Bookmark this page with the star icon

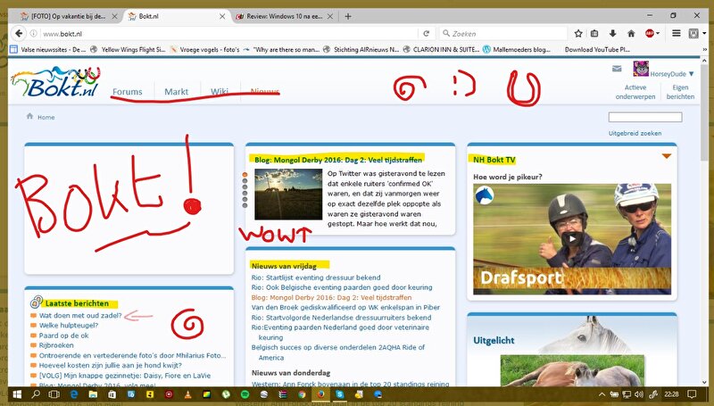coord(579,33)
